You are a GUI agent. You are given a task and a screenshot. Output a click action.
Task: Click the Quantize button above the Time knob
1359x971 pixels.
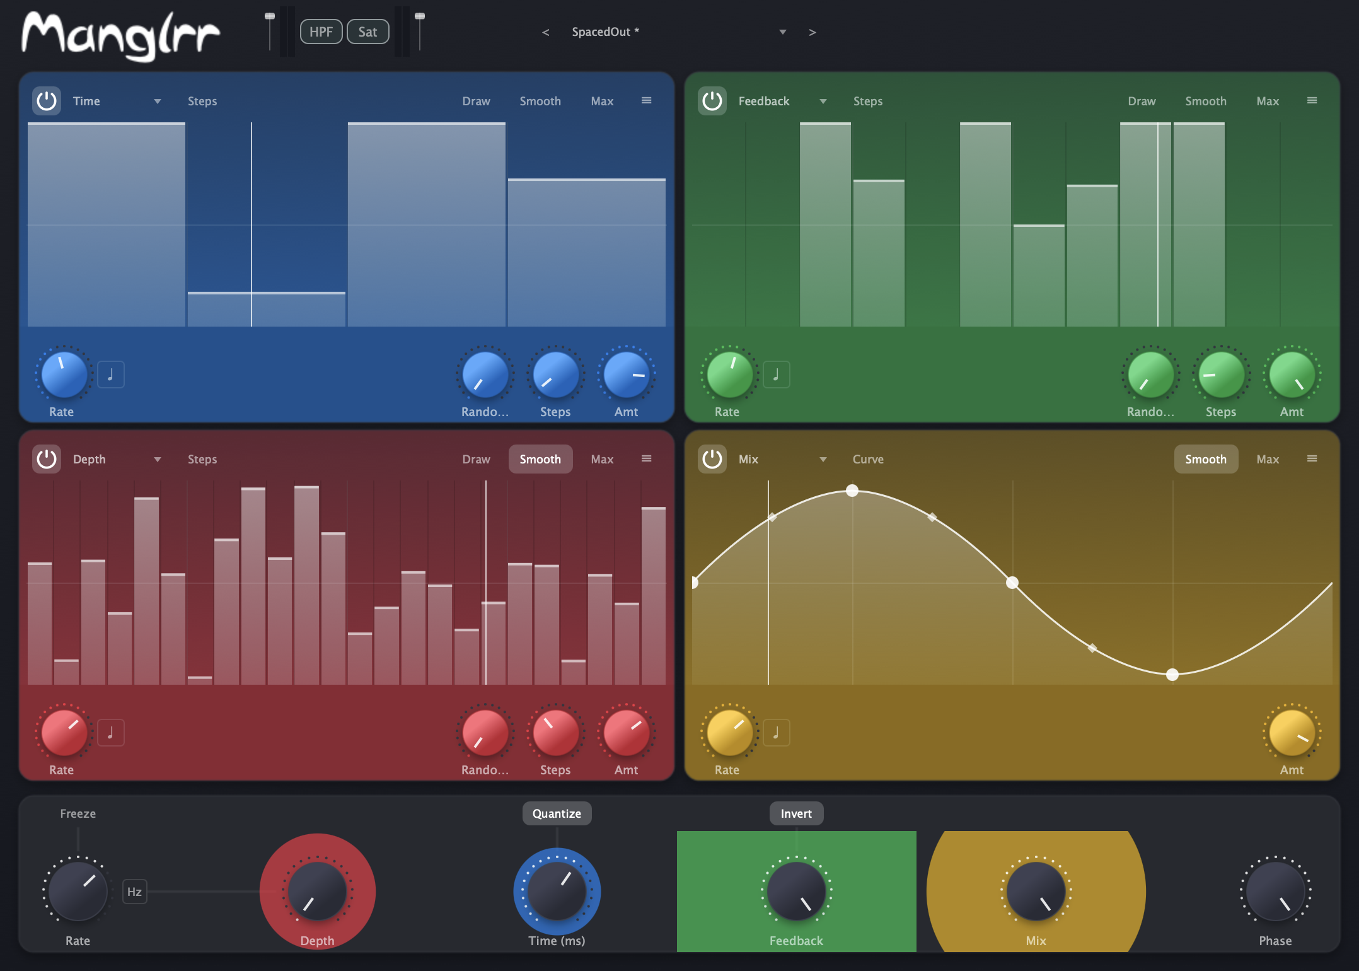click(x=557, y=813)
